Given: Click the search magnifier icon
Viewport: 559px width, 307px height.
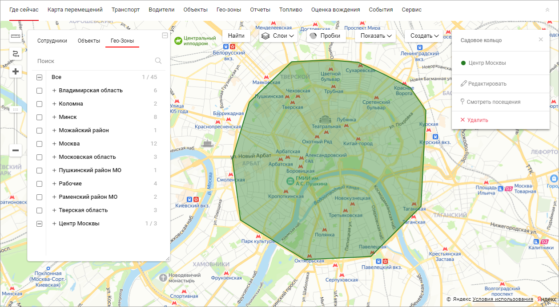Looking at the screenshot, I should (158, 61).
